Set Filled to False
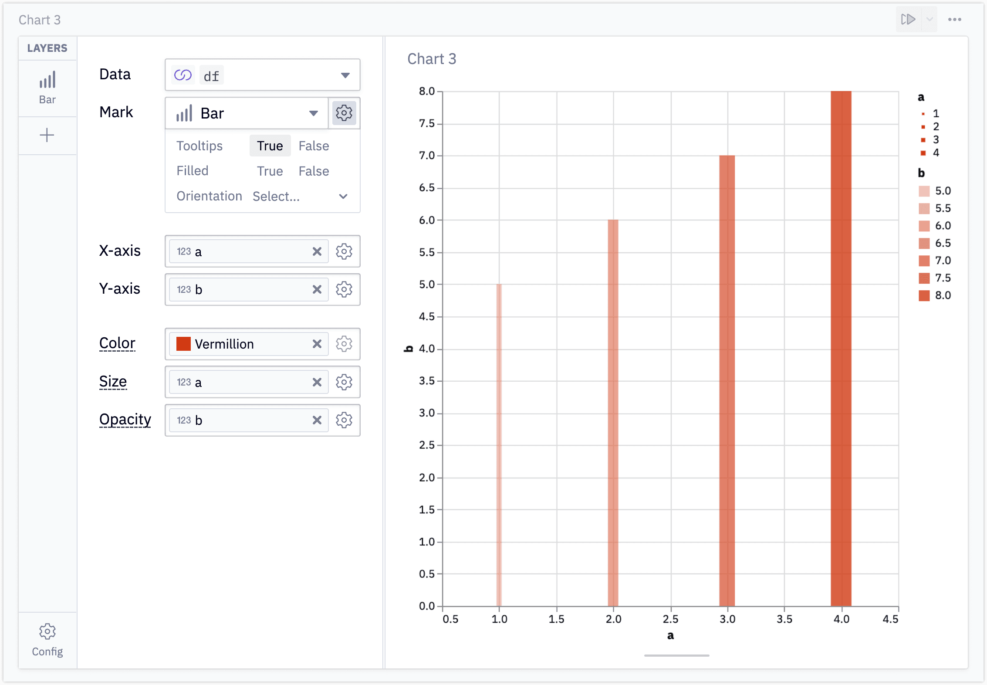Viewport: 987px width, 685px height. (x=314, y=171)
